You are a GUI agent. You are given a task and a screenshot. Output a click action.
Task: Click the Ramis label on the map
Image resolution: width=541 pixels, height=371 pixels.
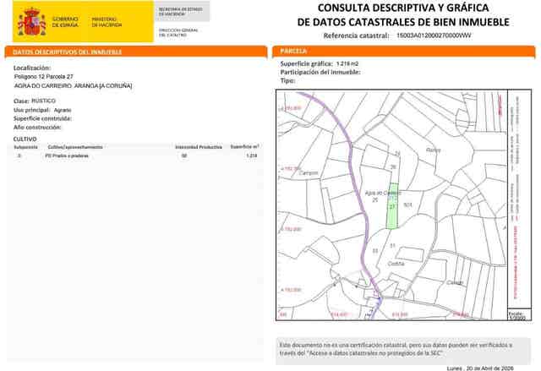pyautogui.click(x=433, y=150)
